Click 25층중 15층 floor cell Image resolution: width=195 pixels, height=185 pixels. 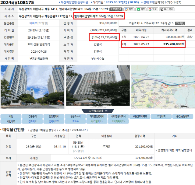pos(34,147)
